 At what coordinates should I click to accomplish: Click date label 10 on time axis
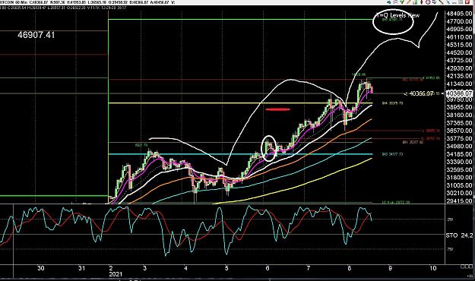(433, 268)
